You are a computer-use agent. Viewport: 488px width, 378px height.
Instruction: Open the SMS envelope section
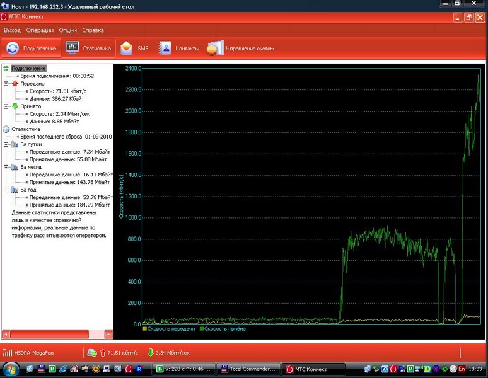click(135, 49)
